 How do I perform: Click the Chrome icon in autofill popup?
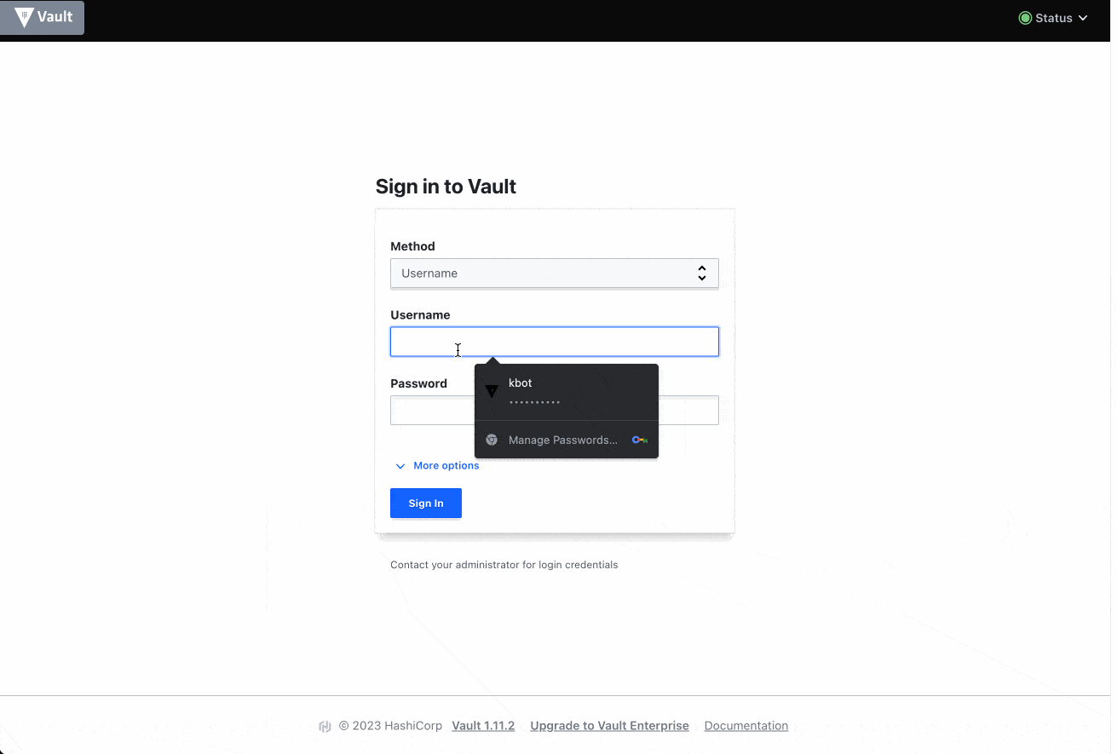tap(492, 440)
